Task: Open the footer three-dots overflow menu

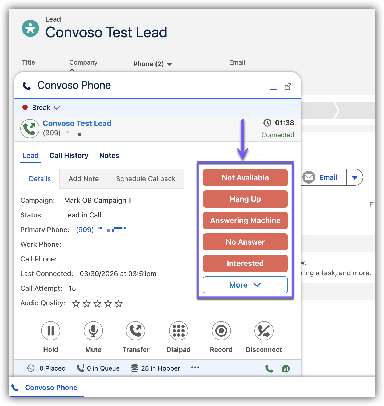Action: (x=195, y=368)
